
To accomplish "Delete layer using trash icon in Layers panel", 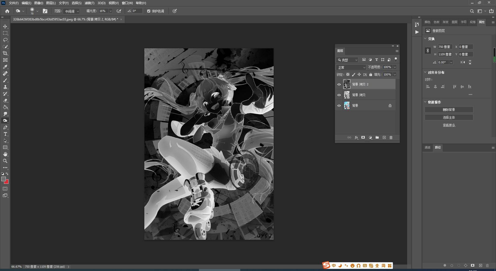I will click(391, 138).
